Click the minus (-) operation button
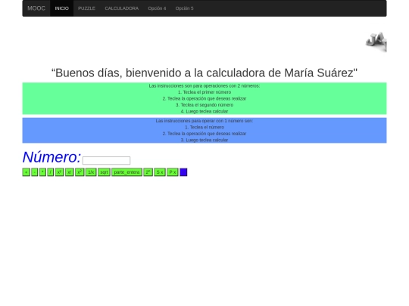 (x=34, y=172)
